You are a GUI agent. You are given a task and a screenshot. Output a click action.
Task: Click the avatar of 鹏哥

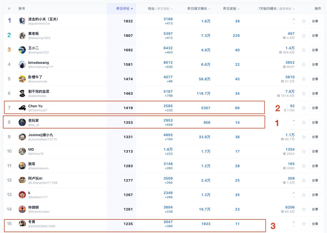click(x=22, y=166)
